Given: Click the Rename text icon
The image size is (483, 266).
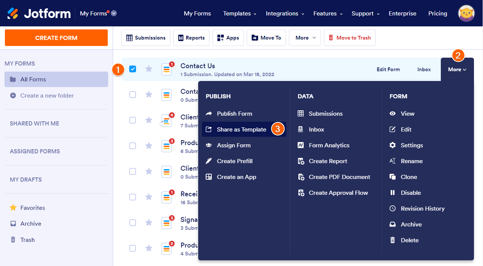Looking at the screenshot, I should click(393, 161).
